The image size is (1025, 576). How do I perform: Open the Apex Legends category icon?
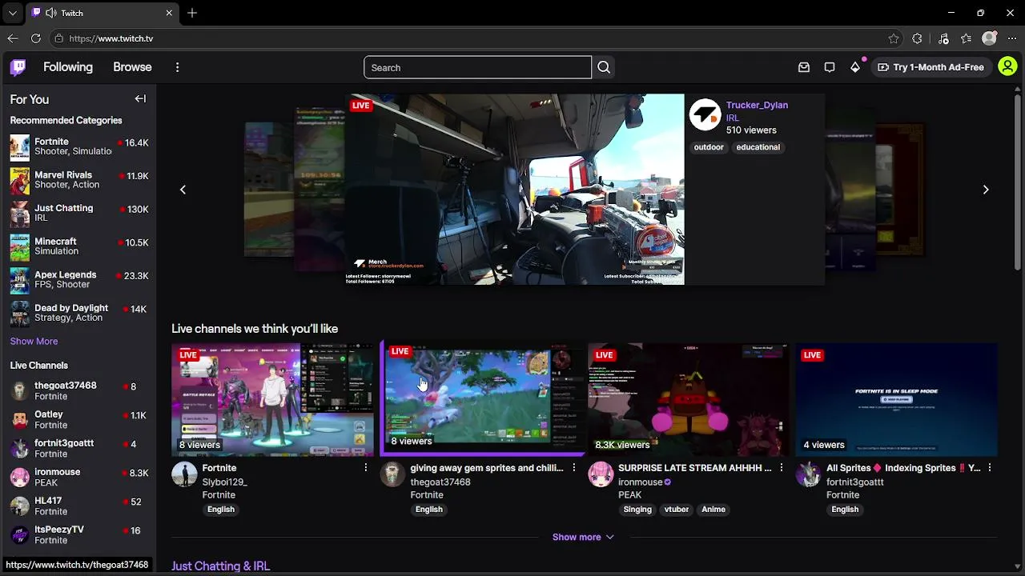(x=20, y=280)
